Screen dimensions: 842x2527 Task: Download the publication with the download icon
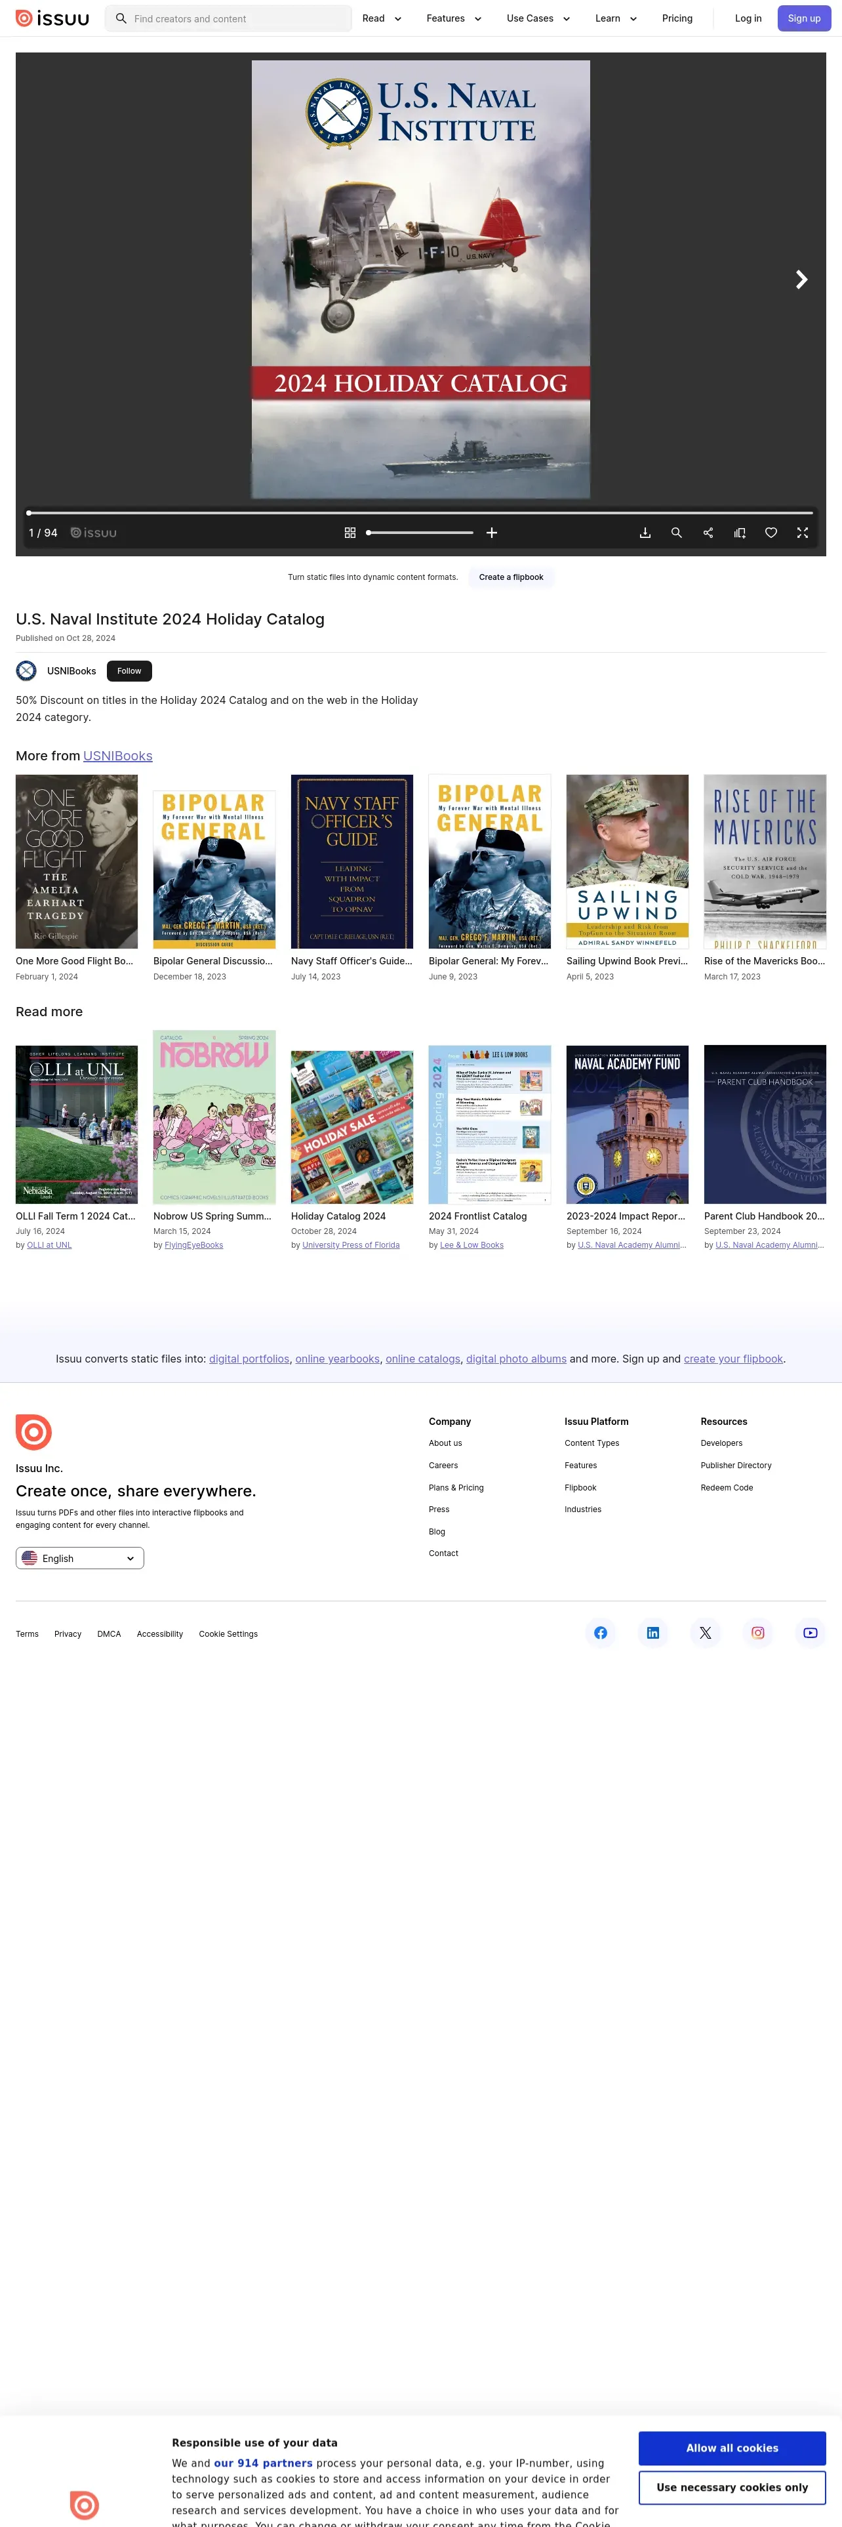pos(645,533)
